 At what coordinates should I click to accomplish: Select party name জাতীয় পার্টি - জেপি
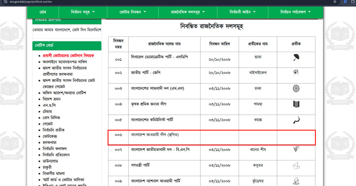coord(146,73)
